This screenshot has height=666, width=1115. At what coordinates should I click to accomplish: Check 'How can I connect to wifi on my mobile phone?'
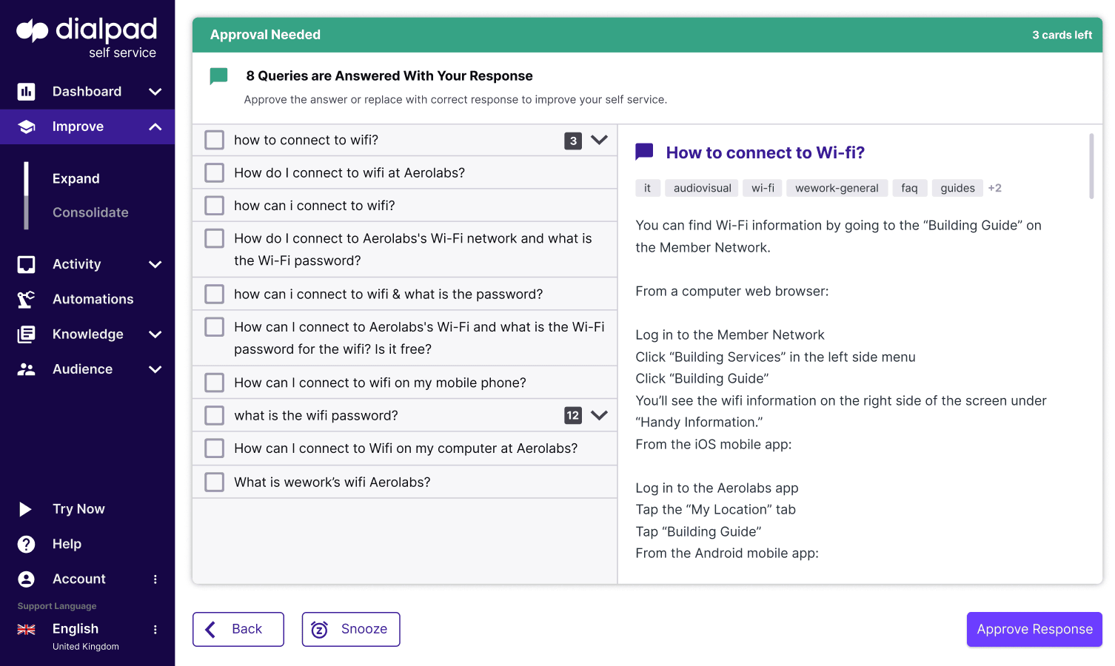click(214, 383)
